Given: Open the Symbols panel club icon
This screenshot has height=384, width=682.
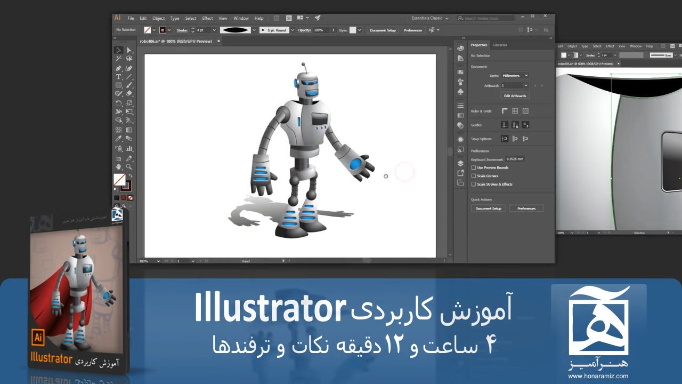Looking at the screenshot, I should pyautogui.click(x=460, y=92).
